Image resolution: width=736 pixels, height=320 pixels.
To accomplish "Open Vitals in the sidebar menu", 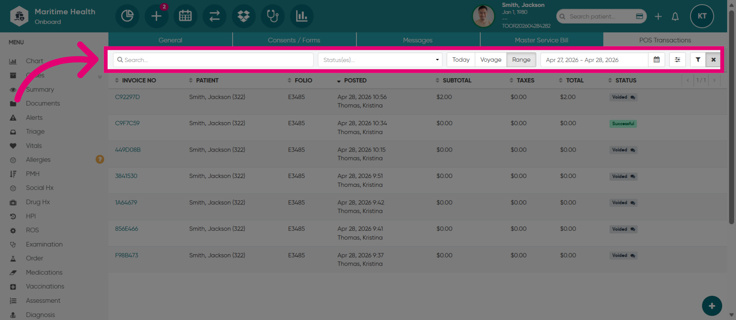I will point(34,145).
